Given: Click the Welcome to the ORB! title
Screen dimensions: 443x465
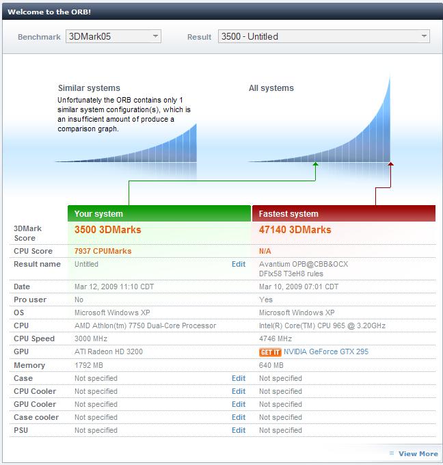Looking at the screenshot, I should (x=49, y=12).
